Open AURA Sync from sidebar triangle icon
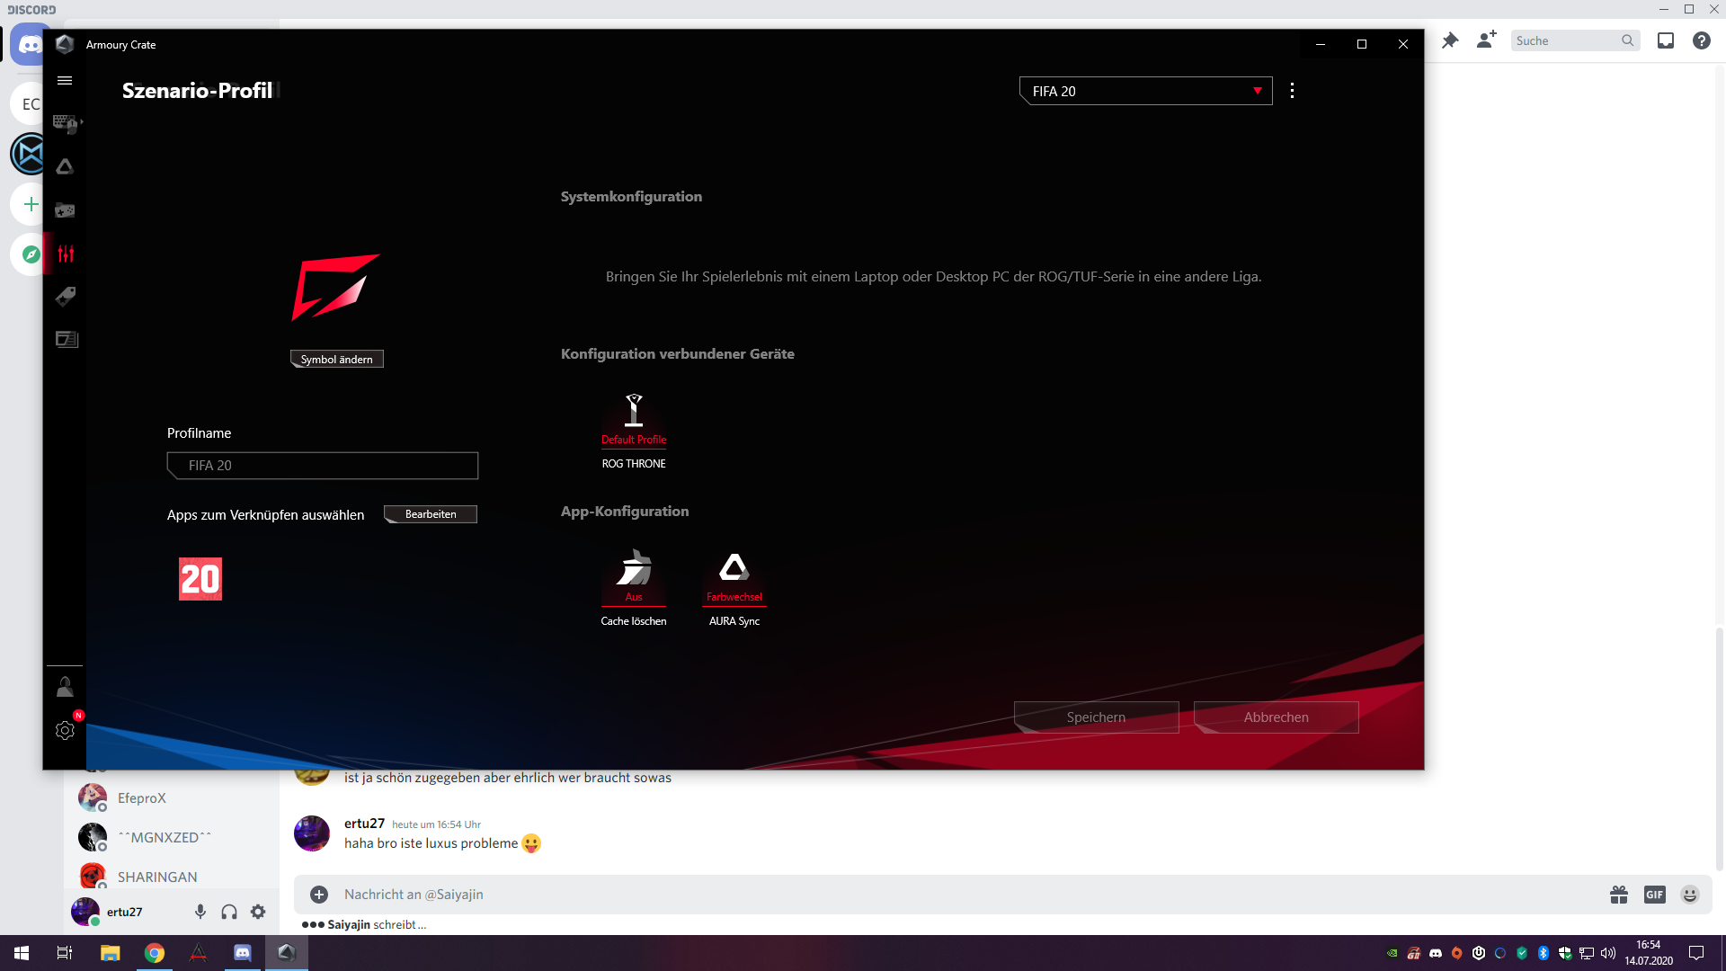The image size is (1726, 971). coord(65,166)
